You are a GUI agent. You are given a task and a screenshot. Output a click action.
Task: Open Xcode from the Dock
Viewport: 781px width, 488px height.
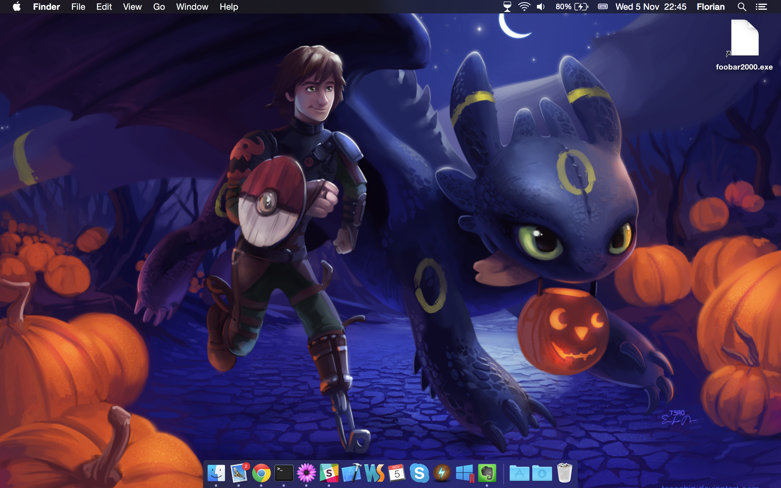tap(351, 473)
